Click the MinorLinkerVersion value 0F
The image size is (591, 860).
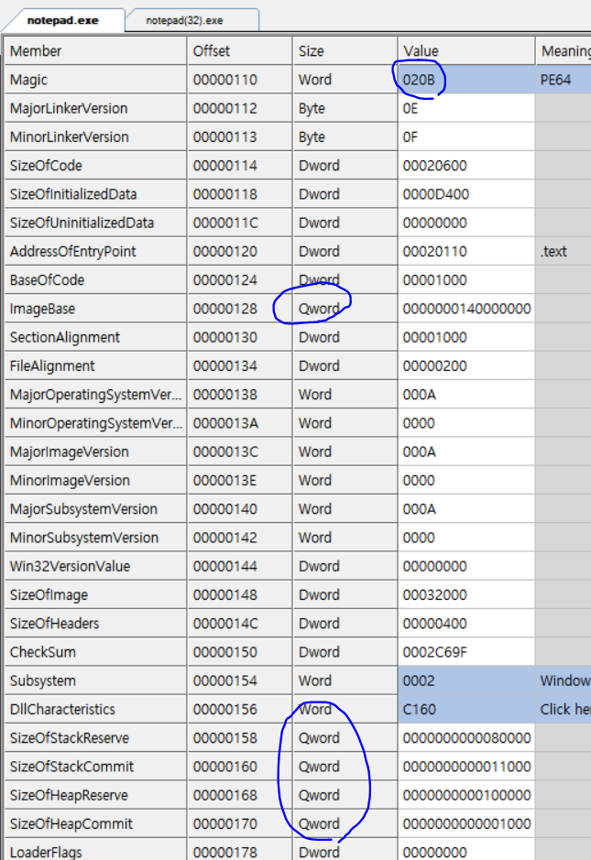(x=466, y=137)
